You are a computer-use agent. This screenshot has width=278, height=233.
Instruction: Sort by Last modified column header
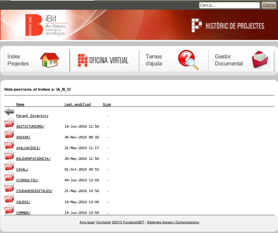78,104
